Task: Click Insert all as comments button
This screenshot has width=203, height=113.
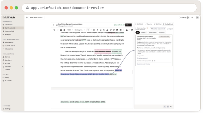Action: coord(158,29)
